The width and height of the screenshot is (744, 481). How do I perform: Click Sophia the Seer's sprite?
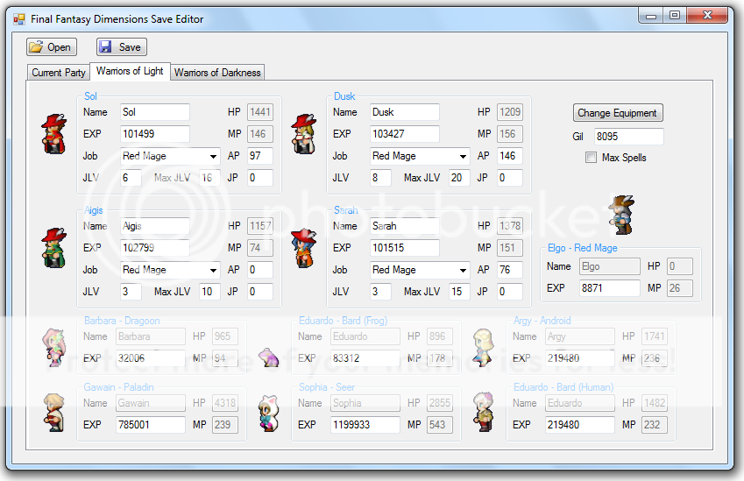tap(269, 412)
